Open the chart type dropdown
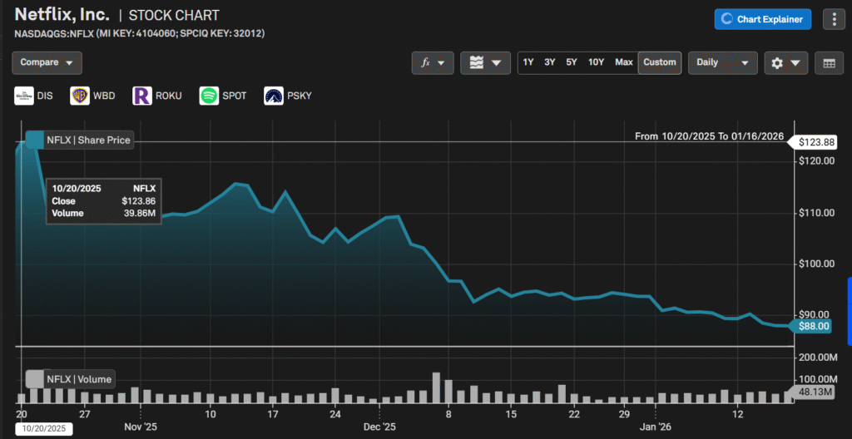 (x=485, y=63)
